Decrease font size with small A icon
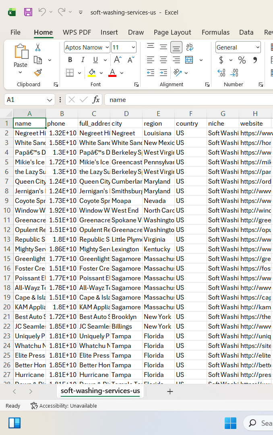Viewport: 273px width, 435px height. pyautogui.click(x=131, y=60)
